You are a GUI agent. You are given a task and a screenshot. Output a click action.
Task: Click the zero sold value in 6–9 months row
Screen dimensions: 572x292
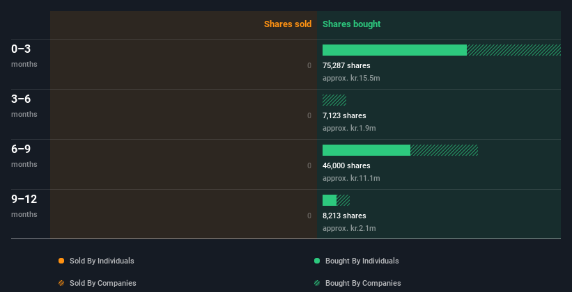coord(309,165)
